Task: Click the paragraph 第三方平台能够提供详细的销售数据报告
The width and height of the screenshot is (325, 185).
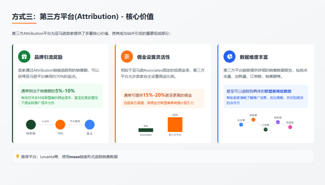Action: (x=265, y=73)
